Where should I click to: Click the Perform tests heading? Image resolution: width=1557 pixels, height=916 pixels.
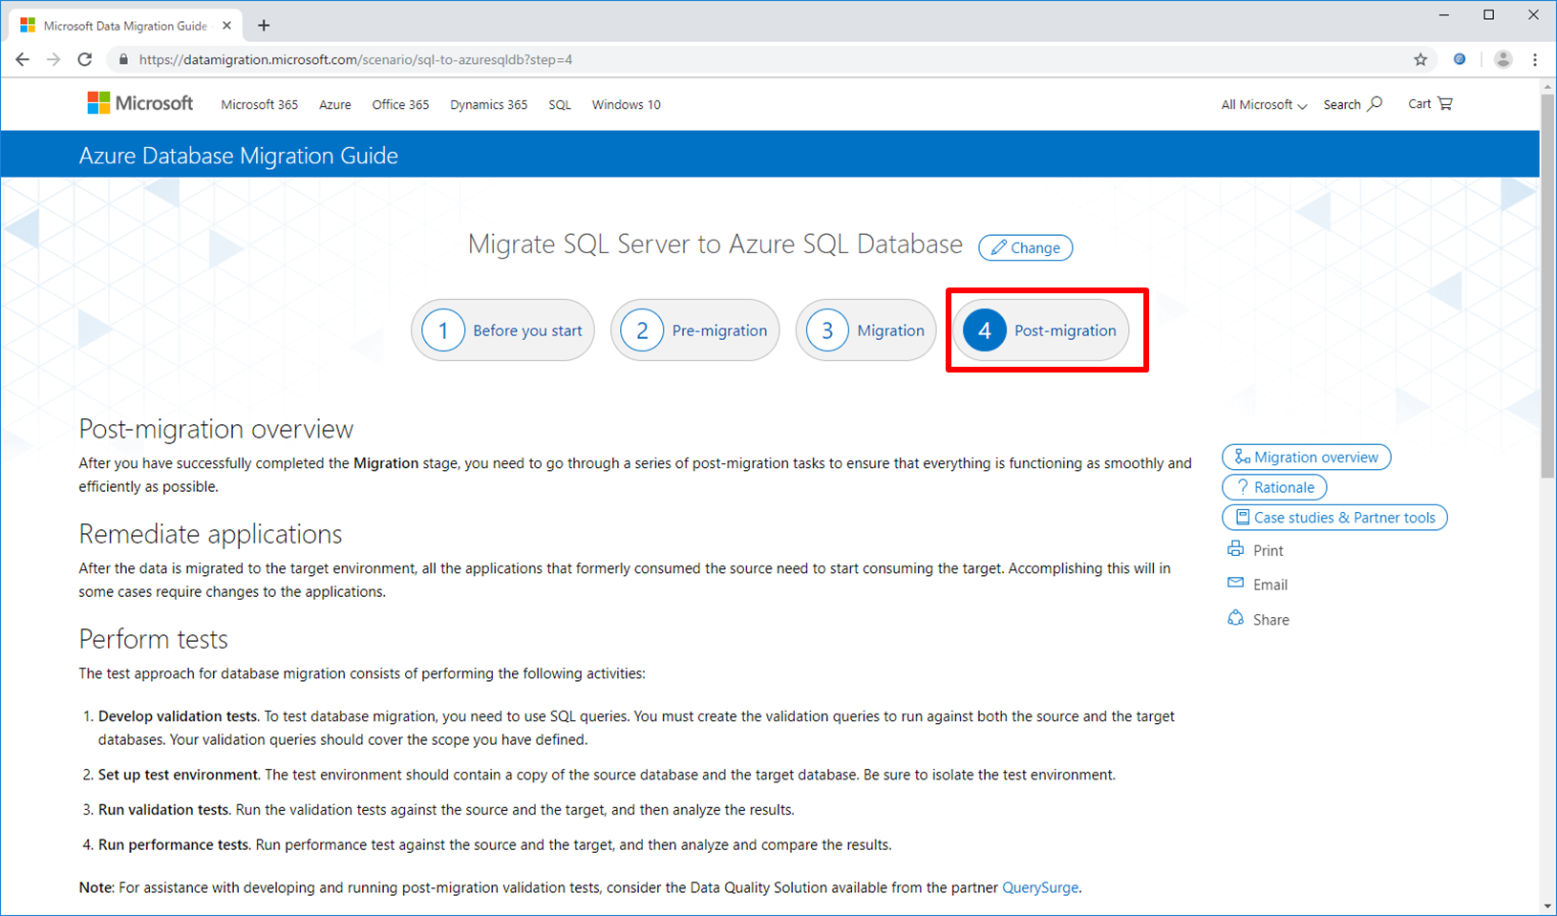(153, 639)
